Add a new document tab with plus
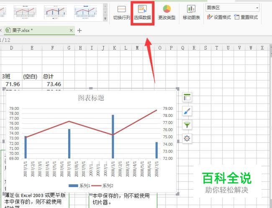Image resolution: width=272 pixels, height=208 pixels. point(80,30)
